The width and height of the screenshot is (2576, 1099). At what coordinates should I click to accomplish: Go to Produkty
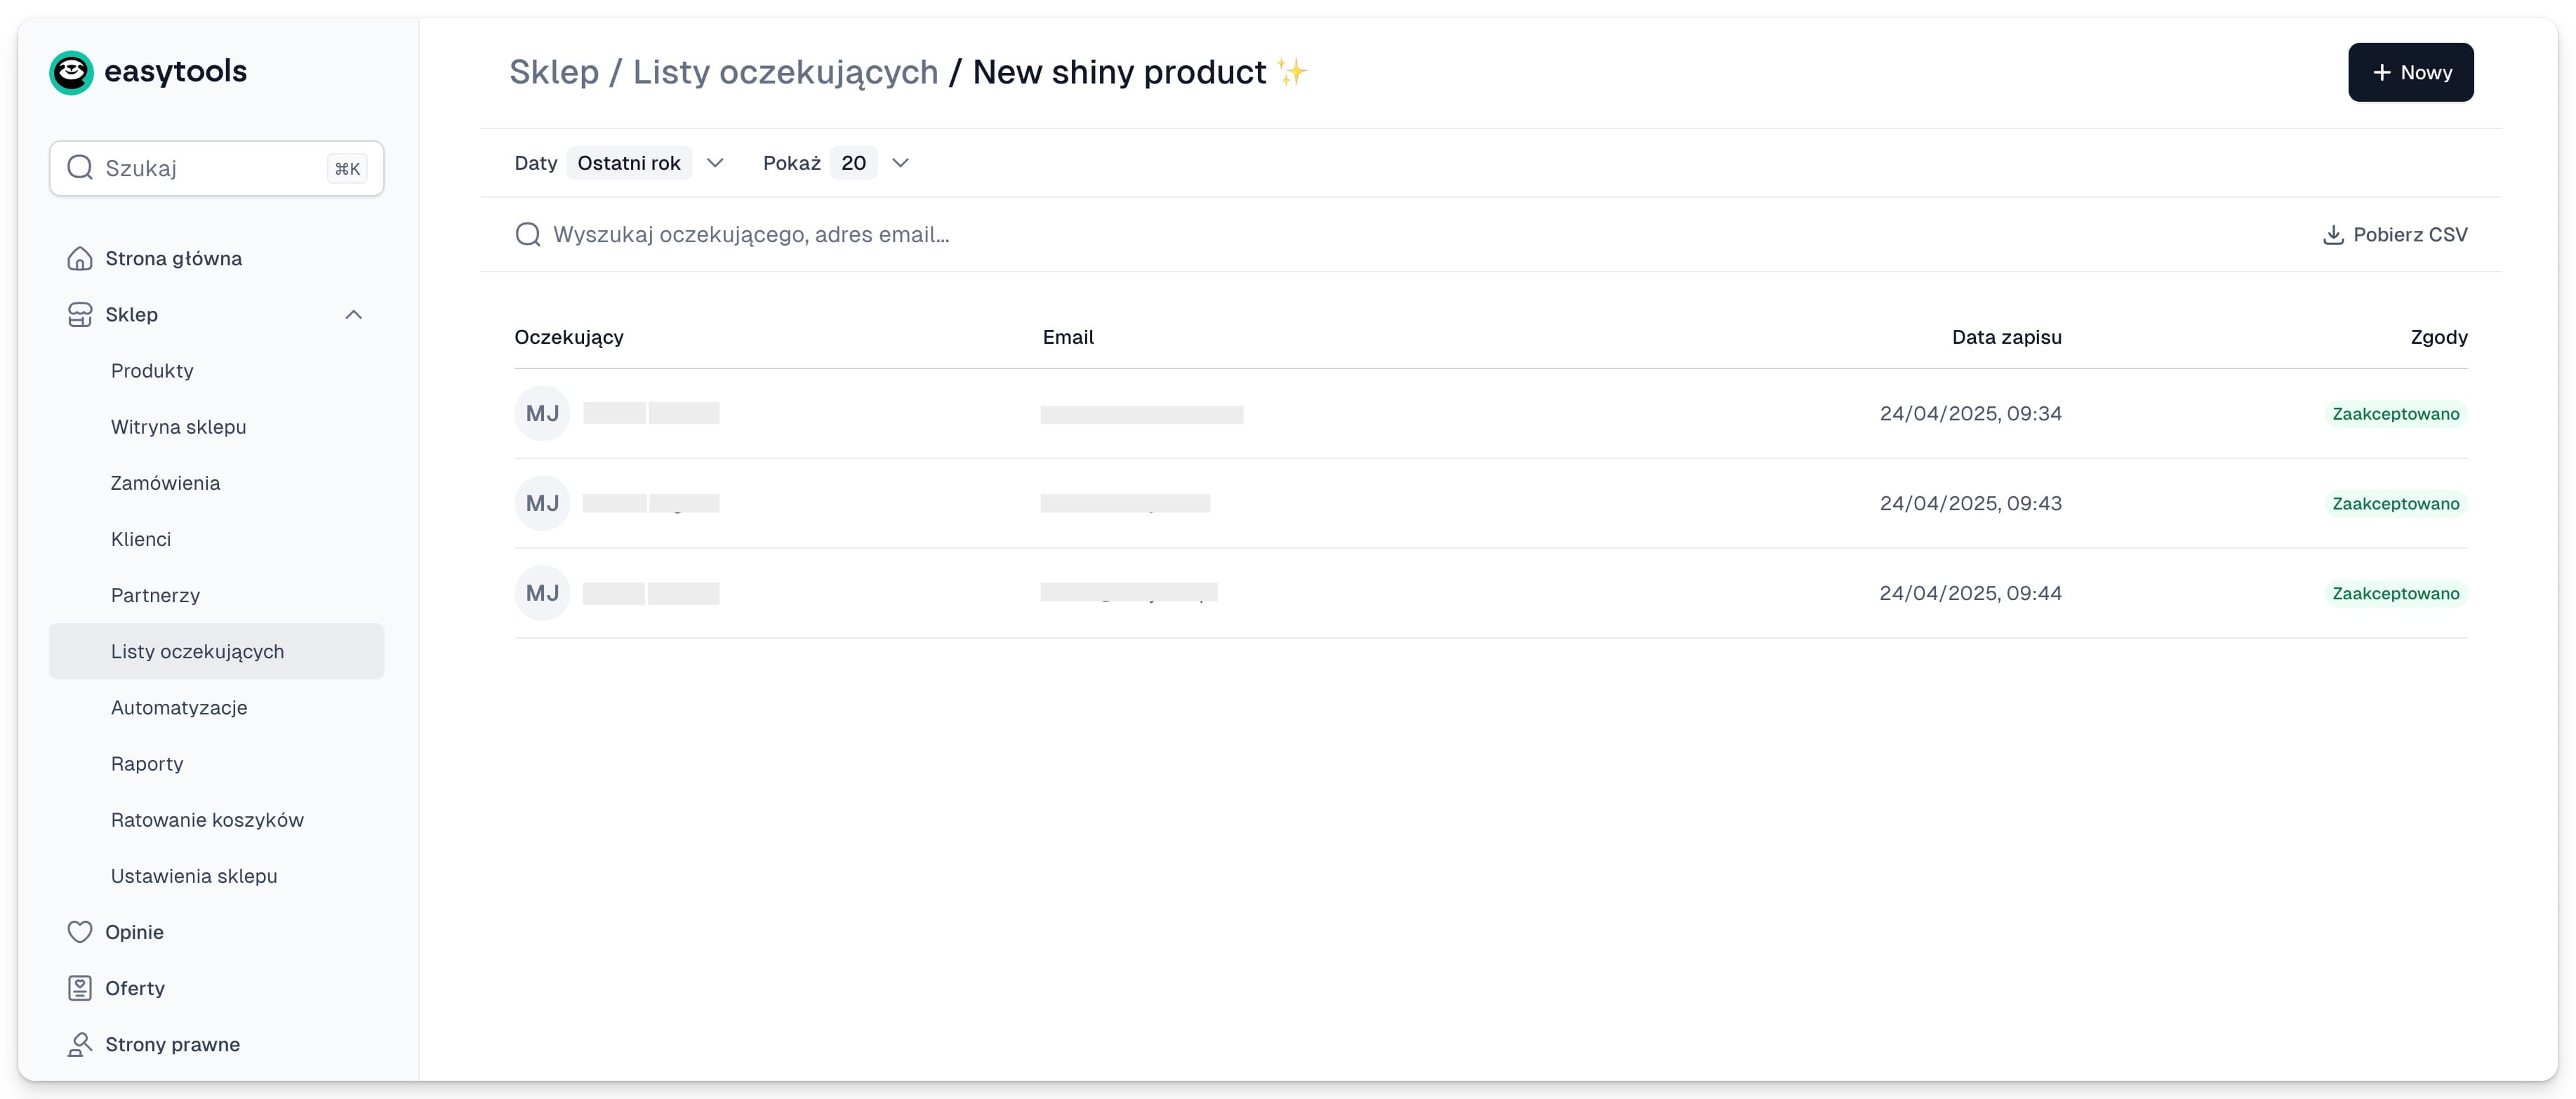pyautogui.click(x=216, y=371)
